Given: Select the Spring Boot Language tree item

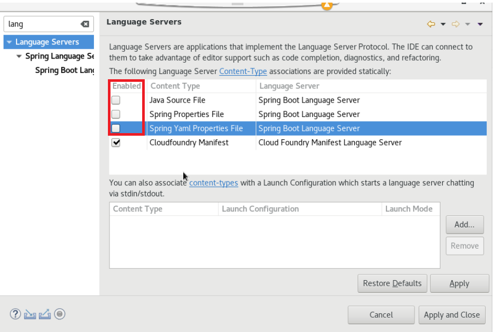Looking at the screenshot, I should [x=64, y=70].
